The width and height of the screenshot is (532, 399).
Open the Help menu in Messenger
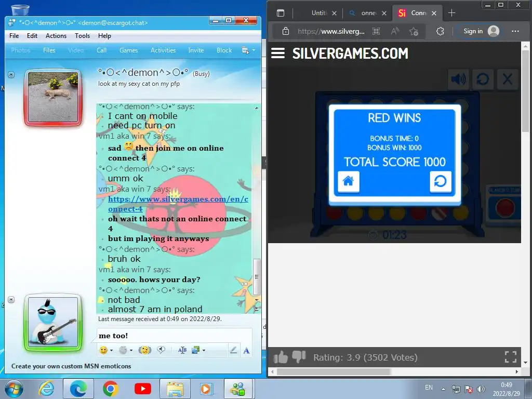[x=104, y=36]
